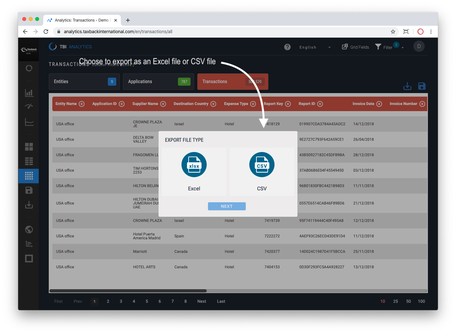This screenshot has height=334, width=456.
Task: Show 25 rows per page
Action: pos(396,301)
